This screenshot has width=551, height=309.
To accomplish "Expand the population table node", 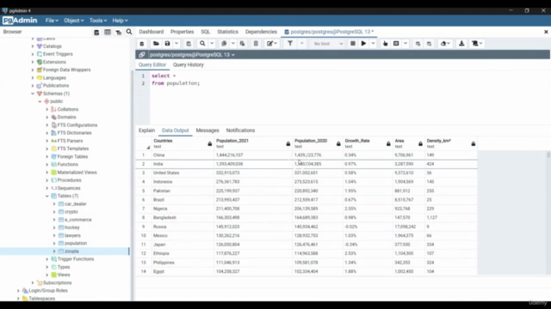I will click(x=54, y=243).
